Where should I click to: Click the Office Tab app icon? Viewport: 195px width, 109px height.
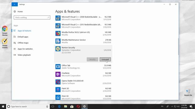pyautogui.click(x=58, y=67)
